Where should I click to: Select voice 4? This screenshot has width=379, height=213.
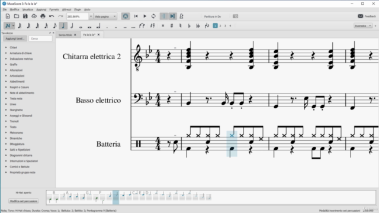click(230, 25)
